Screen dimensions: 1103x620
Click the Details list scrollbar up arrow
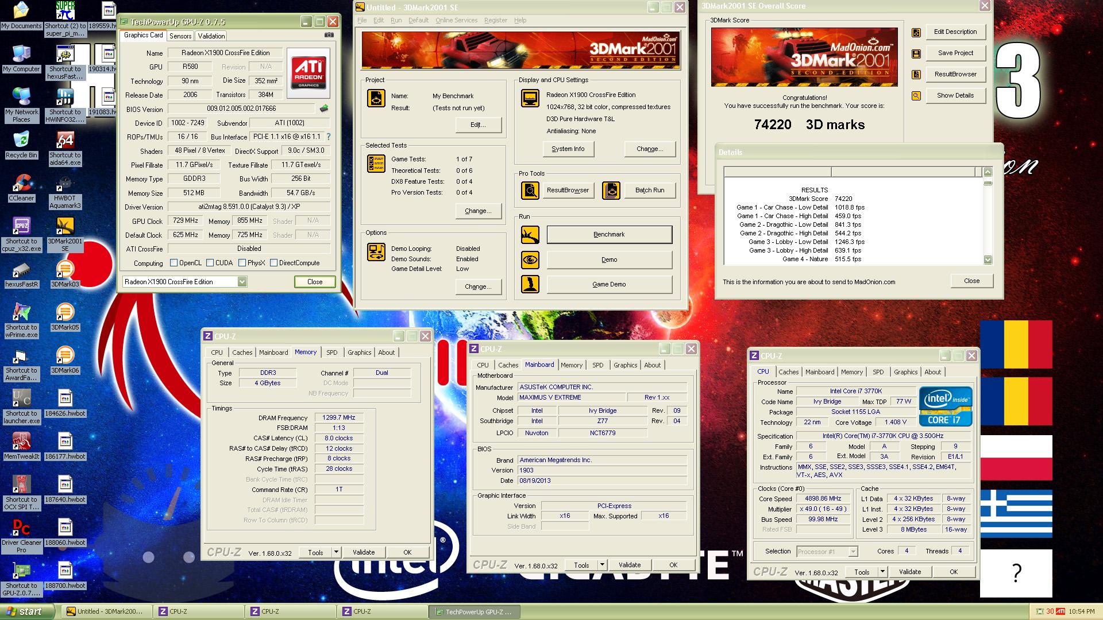[x=988, y=172]
